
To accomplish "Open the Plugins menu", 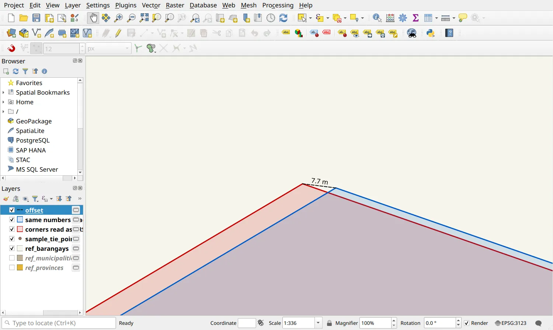I will (126, 5).
